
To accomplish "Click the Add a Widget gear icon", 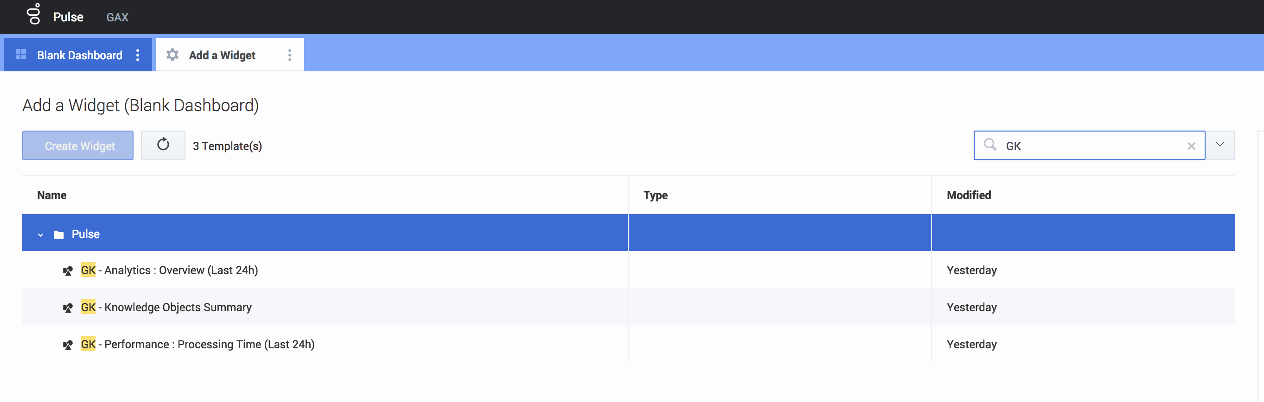I will pos(172,55).
